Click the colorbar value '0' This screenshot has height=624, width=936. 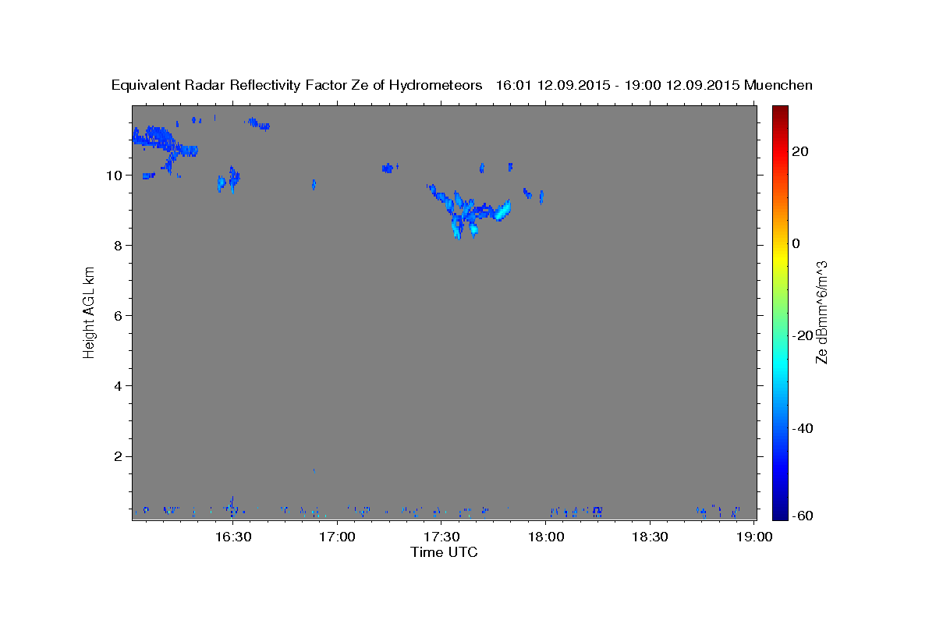[796, 243]
